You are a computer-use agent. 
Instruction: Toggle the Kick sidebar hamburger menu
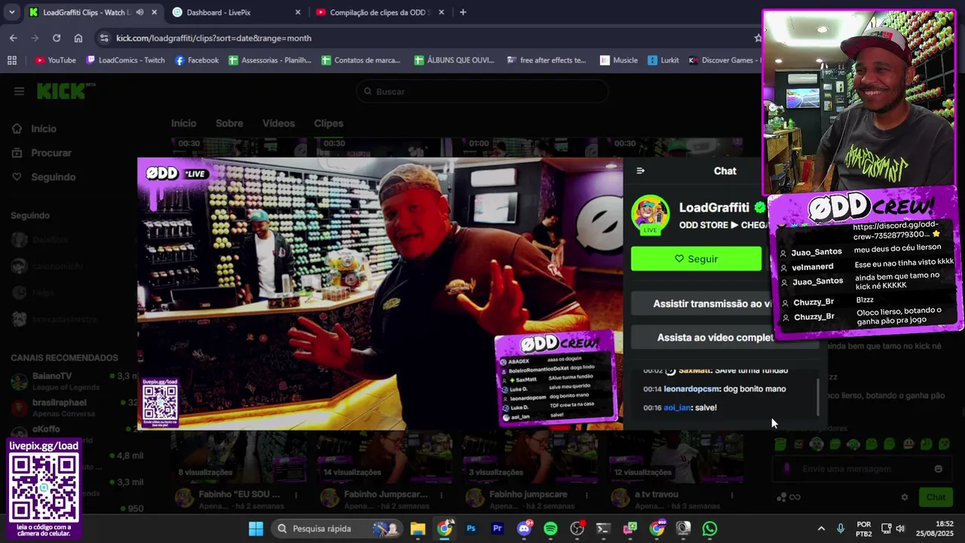pyautogui.click(x=19, y=91)
